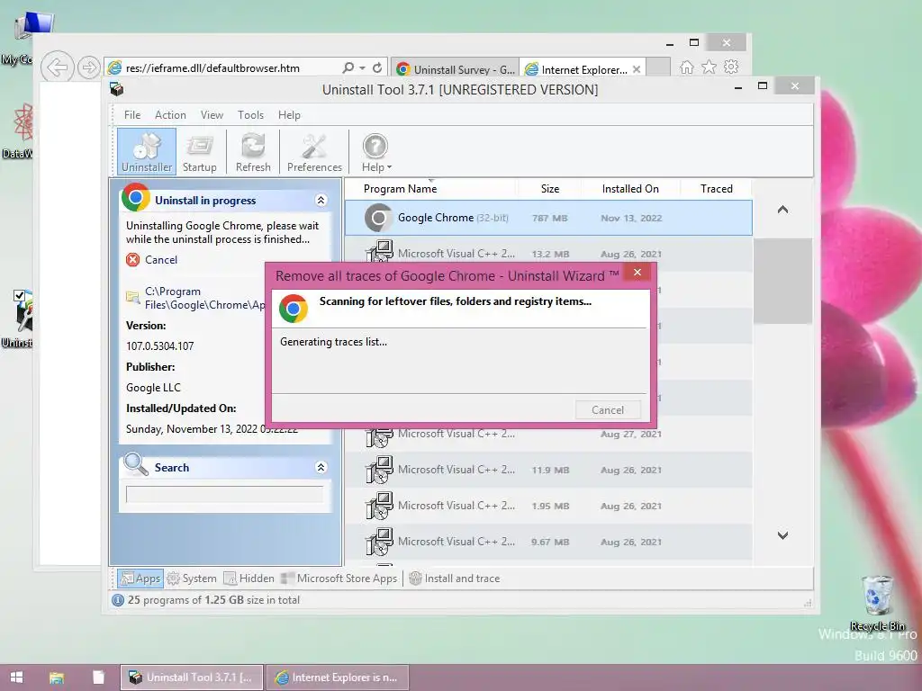Sort by the Traced column header
The height and width of the screenshot is (691, 922).
716,189
